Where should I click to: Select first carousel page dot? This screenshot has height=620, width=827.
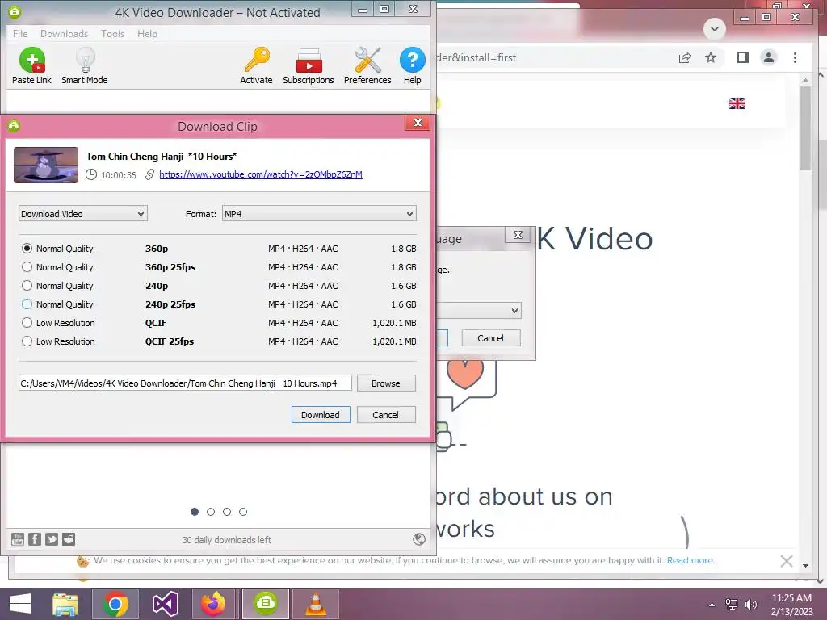pyautogui.click(x=195, y=512)
